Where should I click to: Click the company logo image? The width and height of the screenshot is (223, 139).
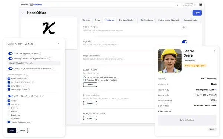click(49, 28)
